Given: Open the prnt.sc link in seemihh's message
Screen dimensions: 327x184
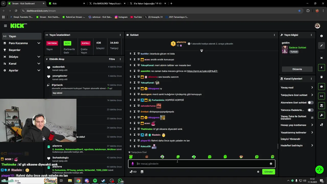Looking at the screenshot, I should pyautogui.click(x=202, y=71).
